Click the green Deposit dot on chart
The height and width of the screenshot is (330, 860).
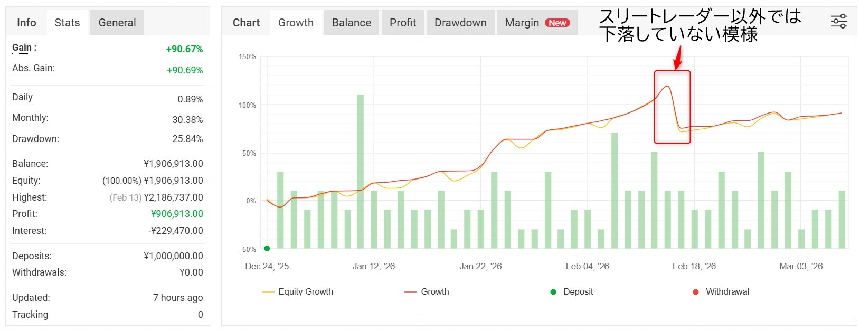coord(267,248)
